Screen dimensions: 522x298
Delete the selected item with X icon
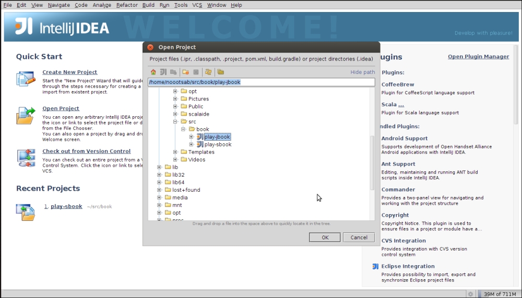pyautogui.click(x=196, y=72)
